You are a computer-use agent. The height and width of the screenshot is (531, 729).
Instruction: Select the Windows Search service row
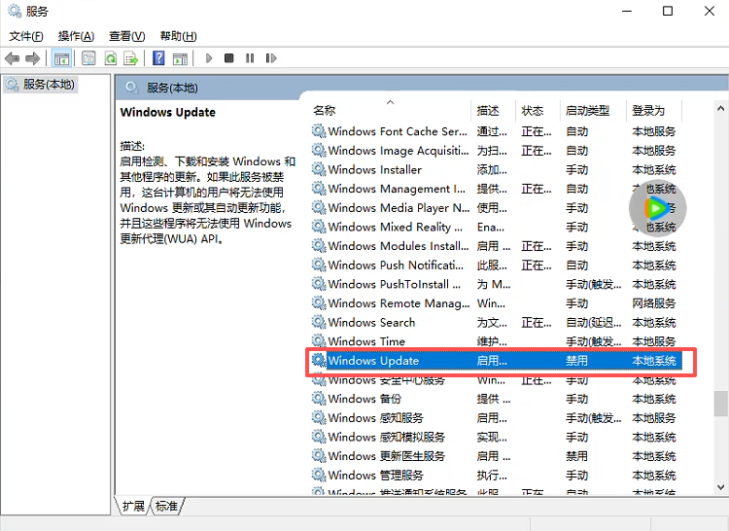coord(371,322)
